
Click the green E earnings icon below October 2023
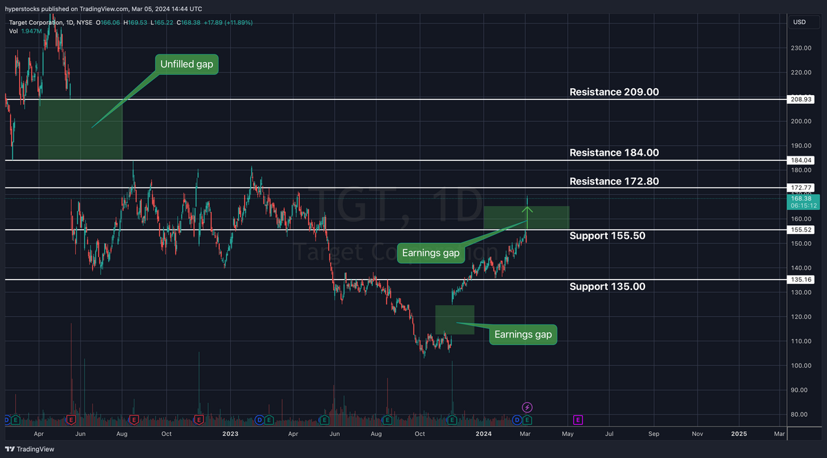pyautogui.click(x=451, y=419)
